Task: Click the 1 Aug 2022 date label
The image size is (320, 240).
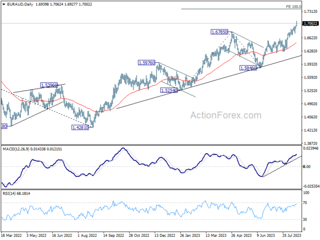Action: pyautogui.click(x=87, y=236)
